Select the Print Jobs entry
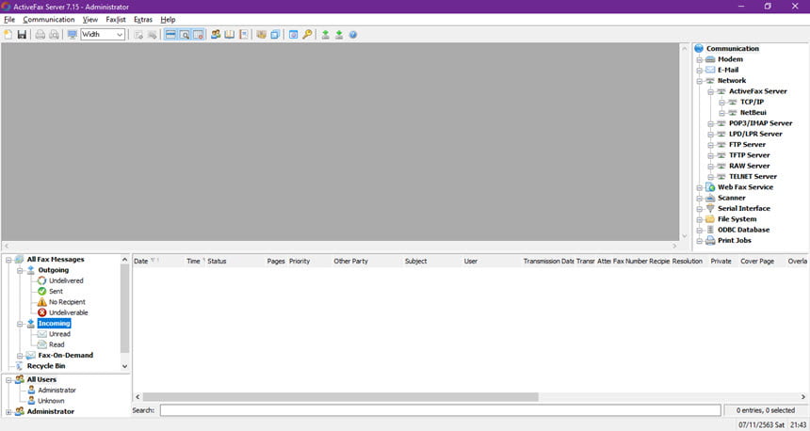 [734, 241]
